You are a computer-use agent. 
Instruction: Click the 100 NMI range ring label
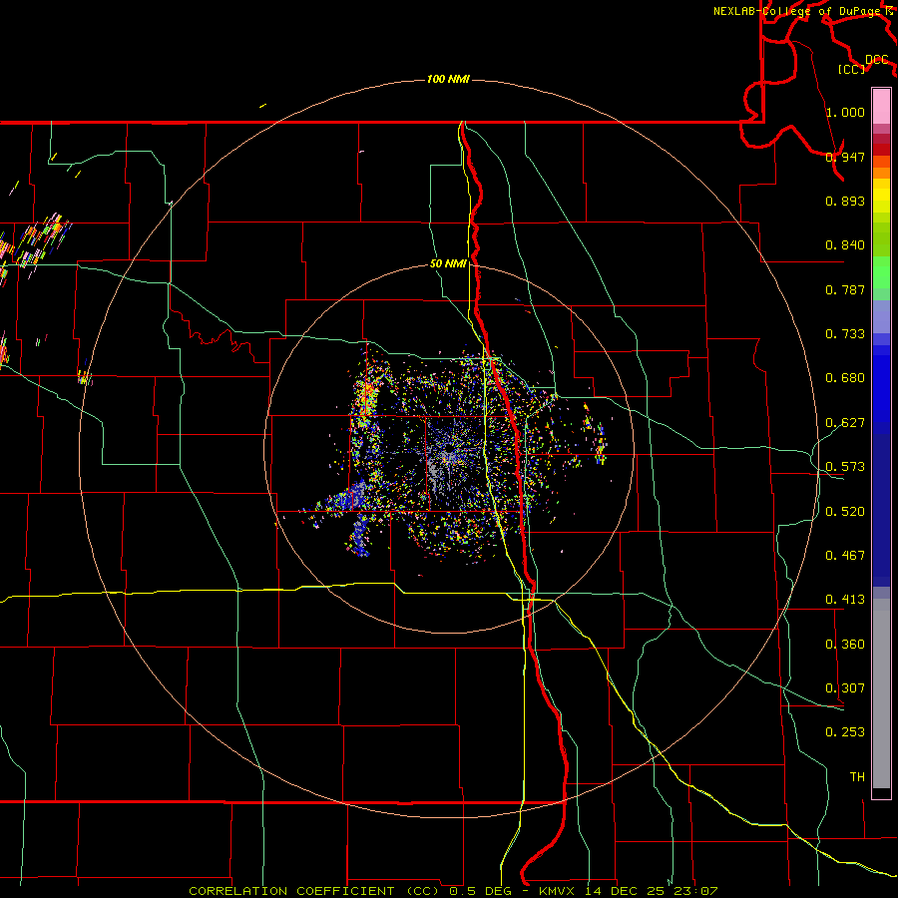(448, 79)
